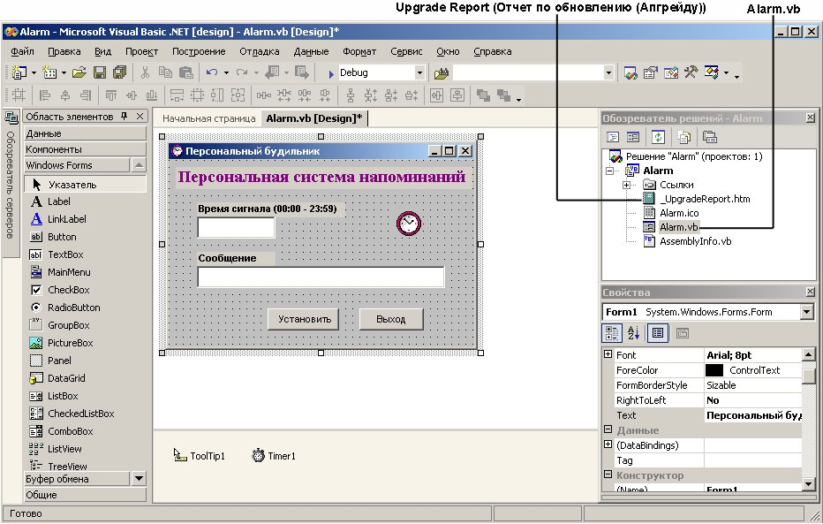Toggle the Properties list button
The image size is (823, 524).
click(658, 333)
